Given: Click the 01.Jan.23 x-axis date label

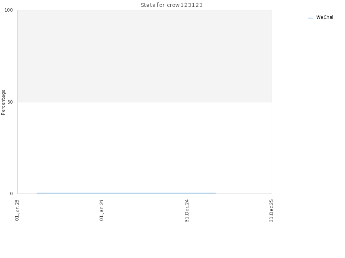Looking at the screenshot, I should (17, 210).
